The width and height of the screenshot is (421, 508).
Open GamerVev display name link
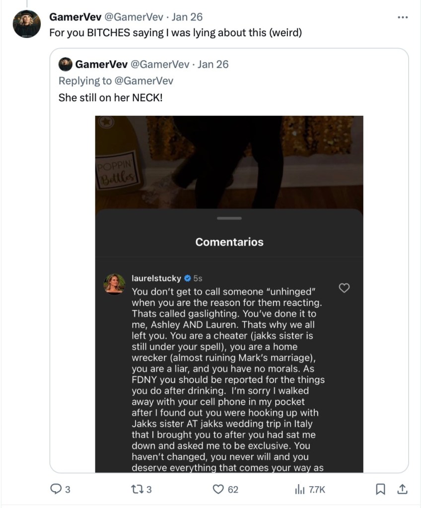coord(75,17)
